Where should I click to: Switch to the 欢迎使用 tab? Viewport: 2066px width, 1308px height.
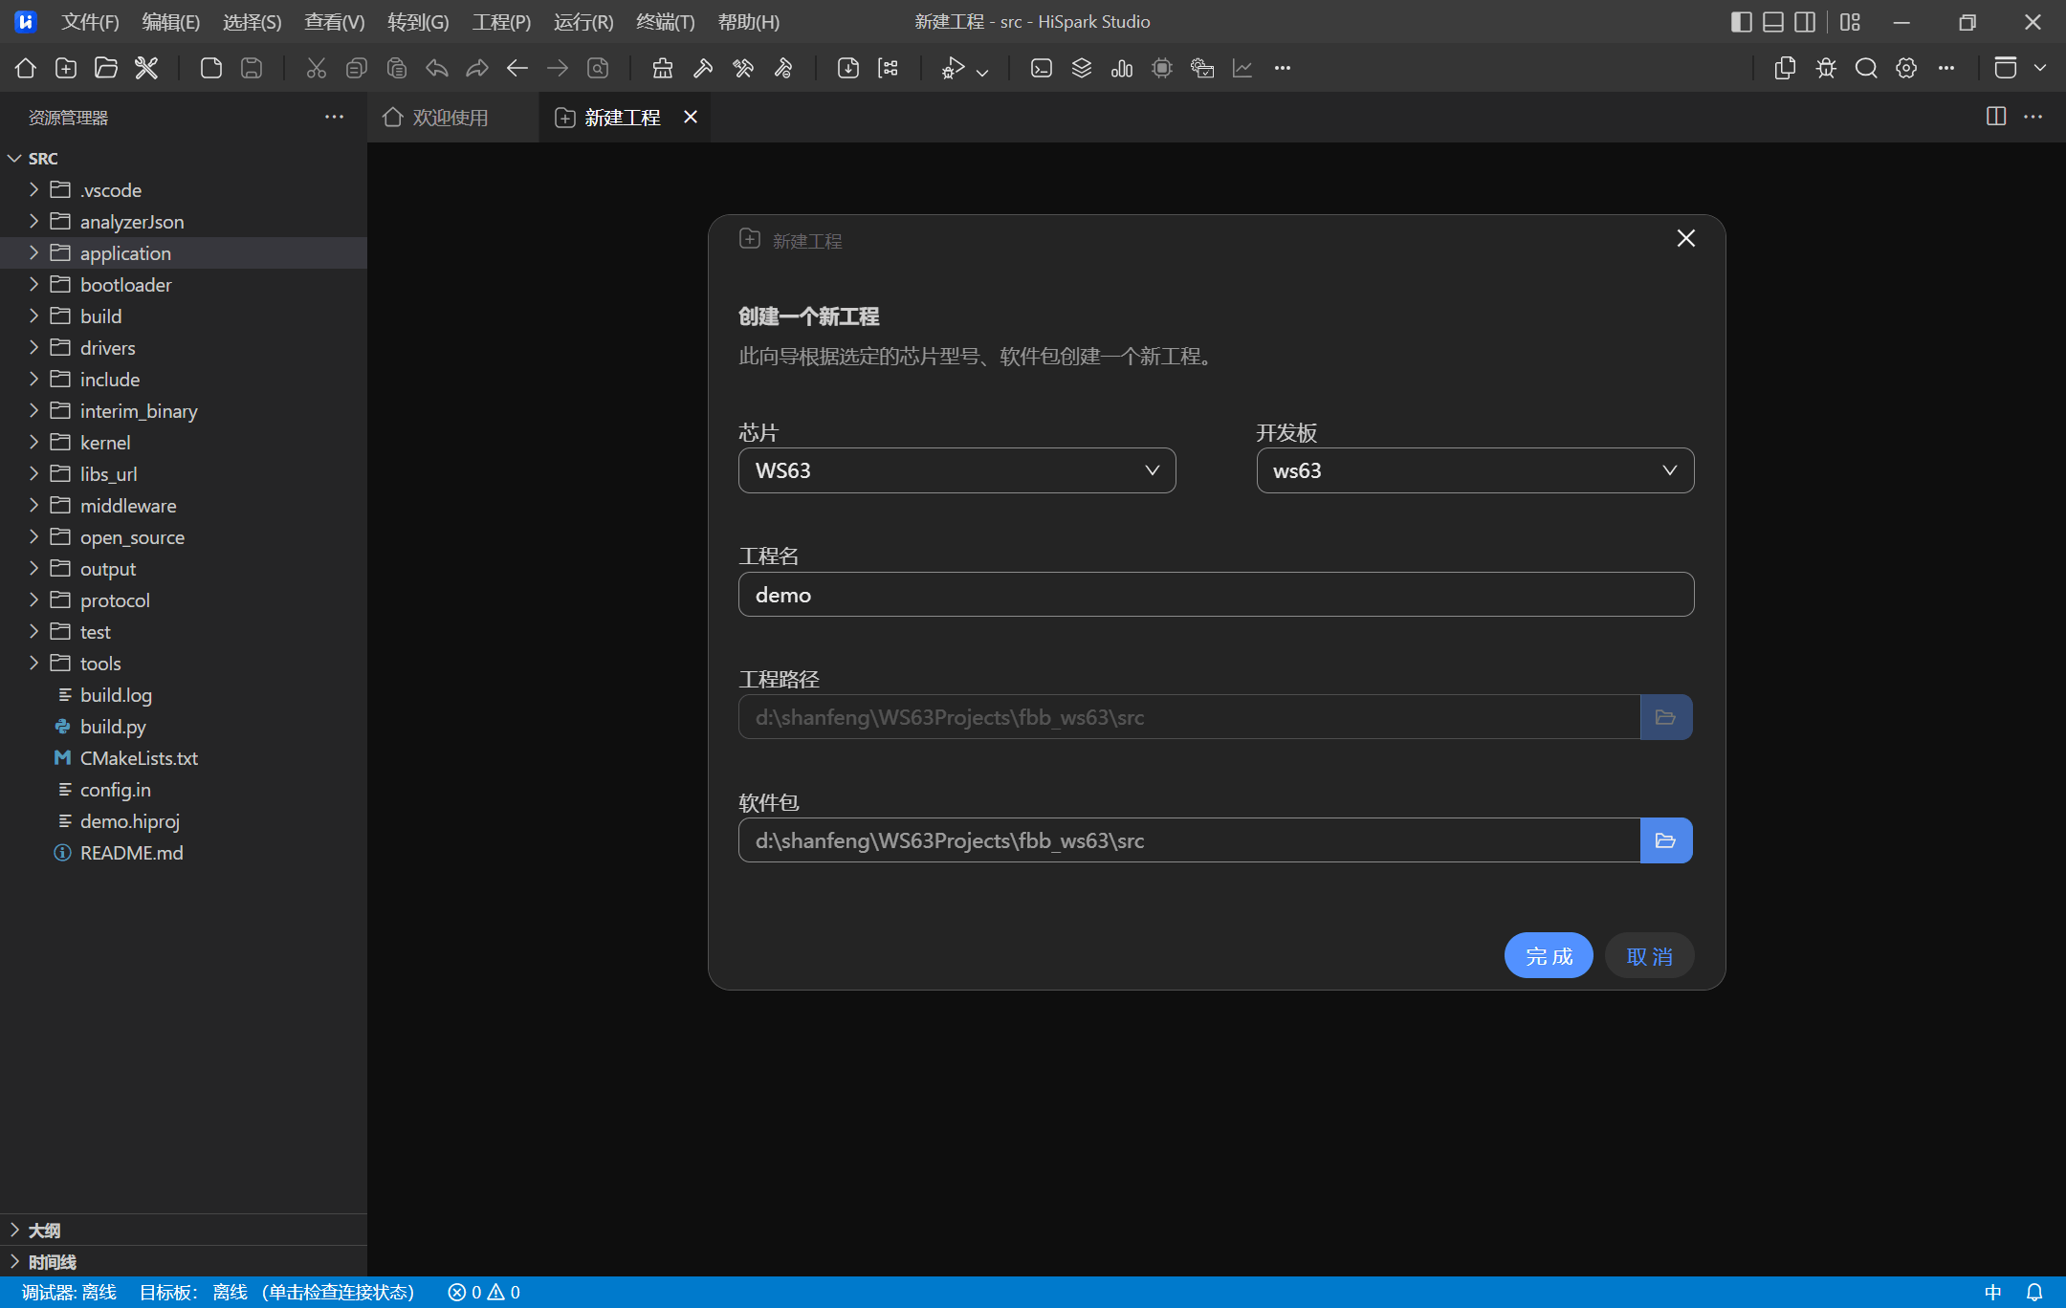(x=450, y=118)
